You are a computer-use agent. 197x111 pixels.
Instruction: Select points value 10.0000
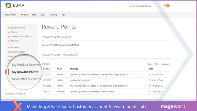pyautogui.click(x=60, y=86)
